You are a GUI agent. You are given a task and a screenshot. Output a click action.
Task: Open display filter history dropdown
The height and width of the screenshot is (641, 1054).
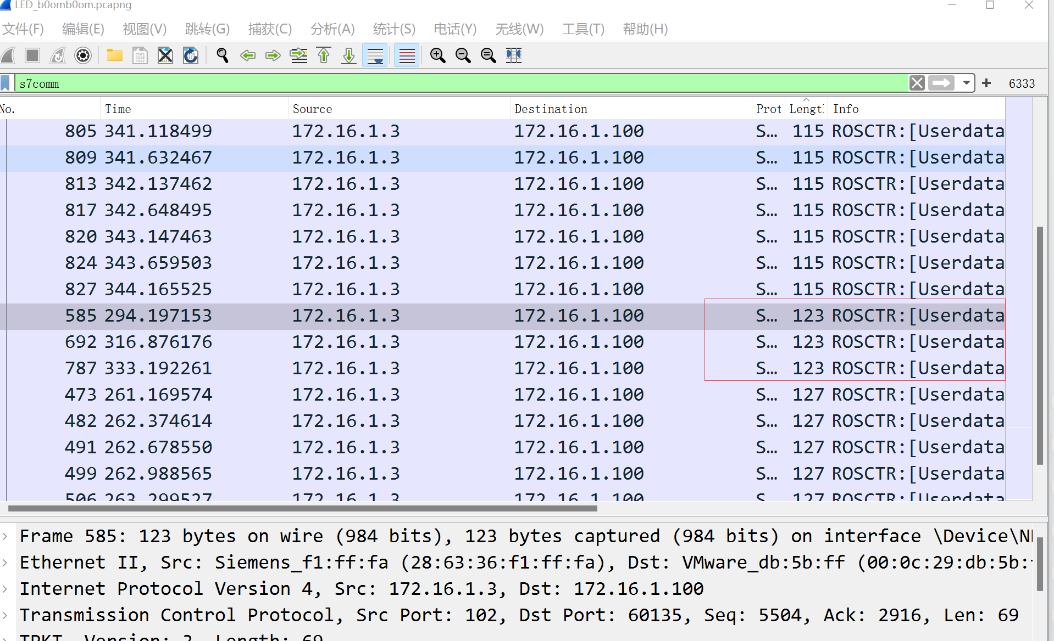pos(966,83)
